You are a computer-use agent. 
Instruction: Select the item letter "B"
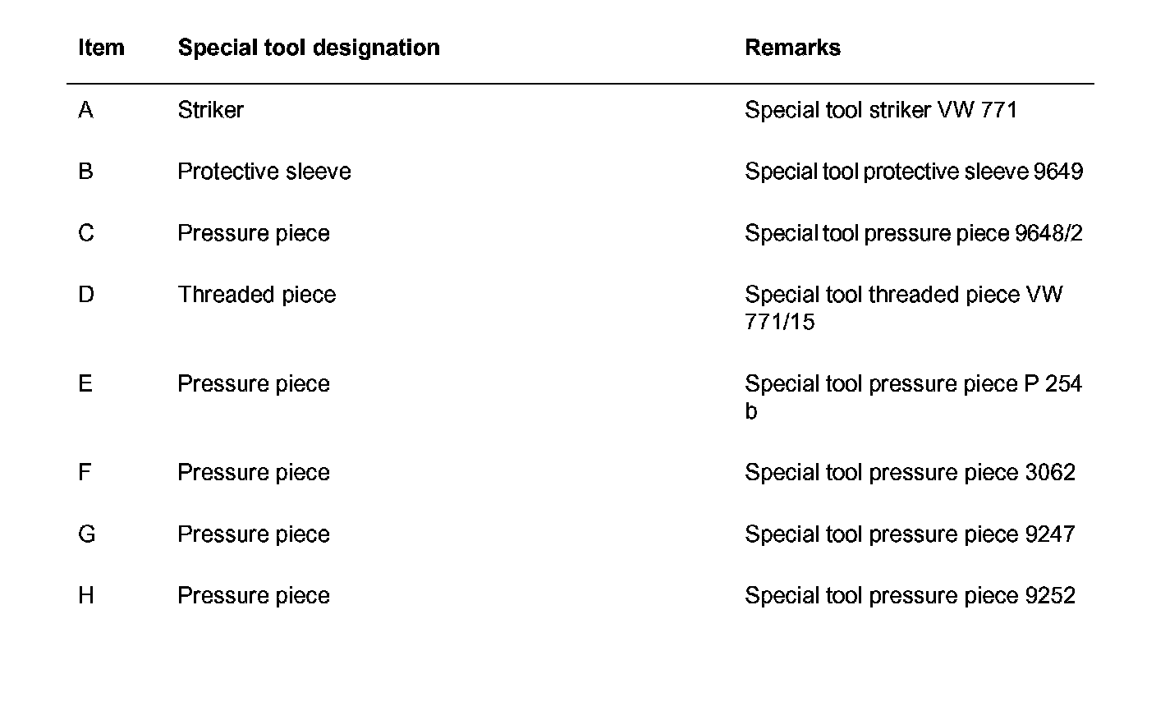tap(85, 172)
